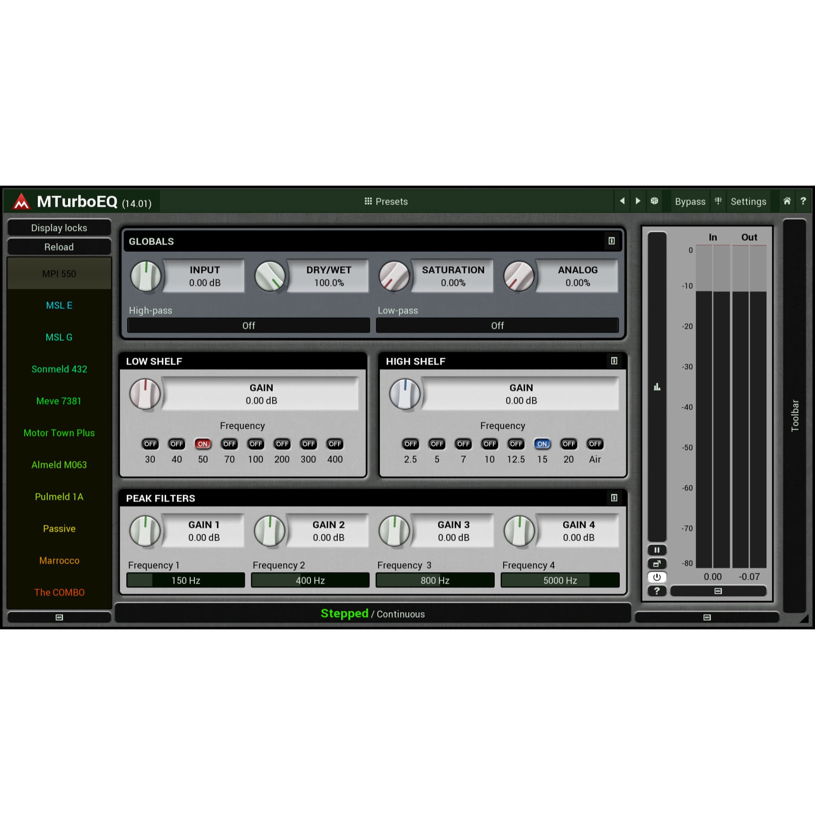Select the Pulmeld 1A device

pyautogui.click(x=59, y=496)
